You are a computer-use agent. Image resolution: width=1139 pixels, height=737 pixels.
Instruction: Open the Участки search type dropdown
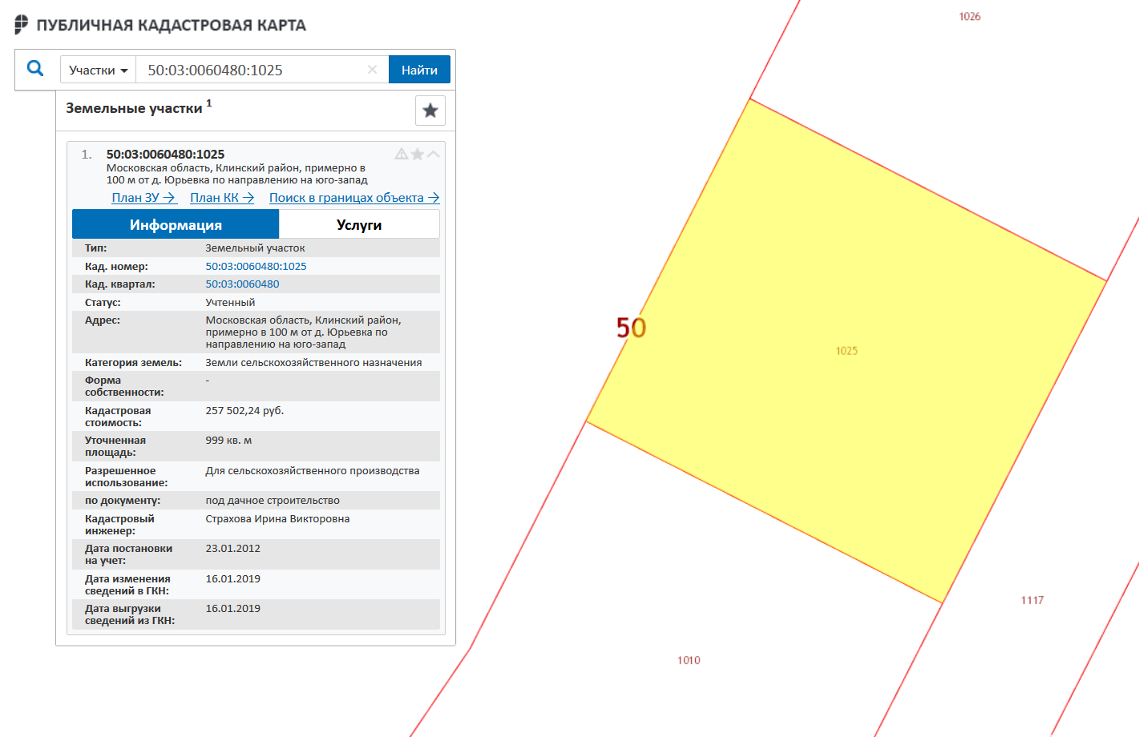point(98,70)
